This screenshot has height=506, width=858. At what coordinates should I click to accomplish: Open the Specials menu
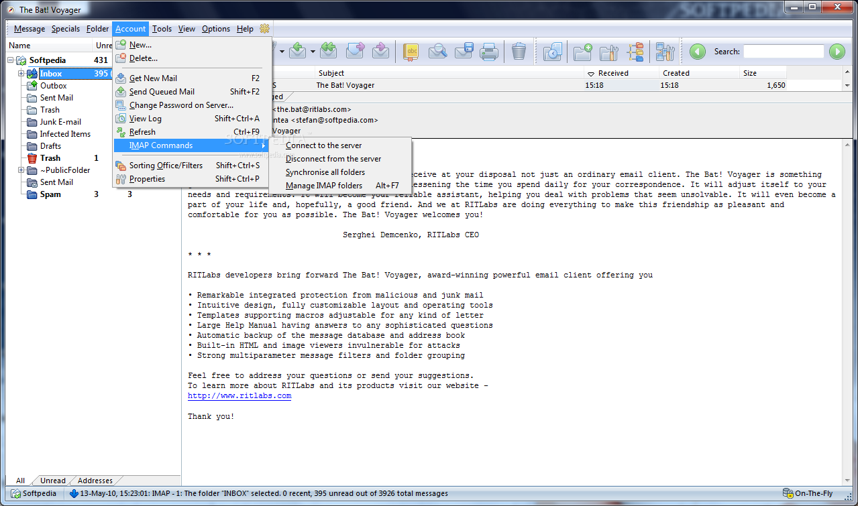pyautogui.click(x=66, y=29)
